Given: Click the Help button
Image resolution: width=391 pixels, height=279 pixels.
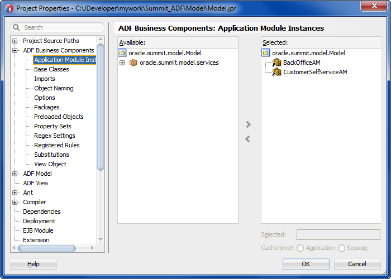Looking at the screenshot, I should pos(34,264).
